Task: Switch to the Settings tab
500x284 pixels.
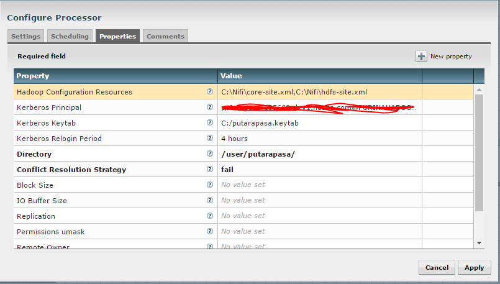Action: [26, 36]
